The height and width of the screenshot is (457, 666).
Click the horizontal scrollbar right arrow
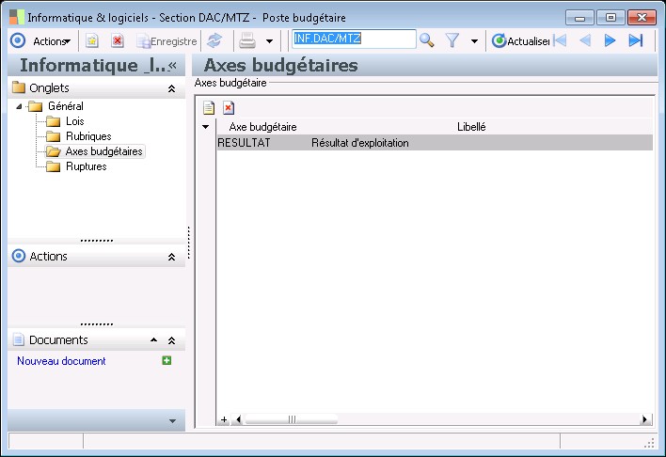[x=644, y=419]
